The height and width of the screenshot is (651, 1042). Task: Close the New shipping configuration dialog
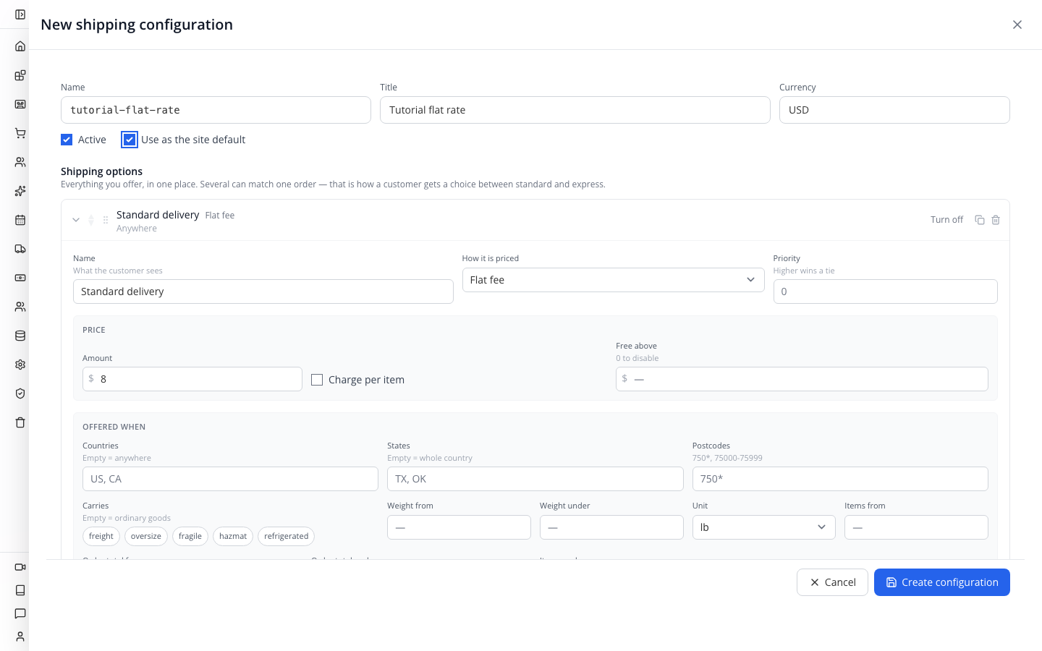pos(1017,25)
